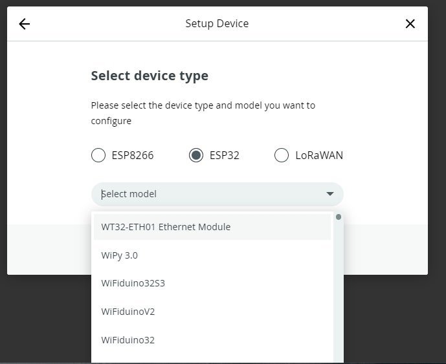Click the LoRaWAN label text
Image resolution: width=446 pixels, height=364 pixels.
coord(319,155)
